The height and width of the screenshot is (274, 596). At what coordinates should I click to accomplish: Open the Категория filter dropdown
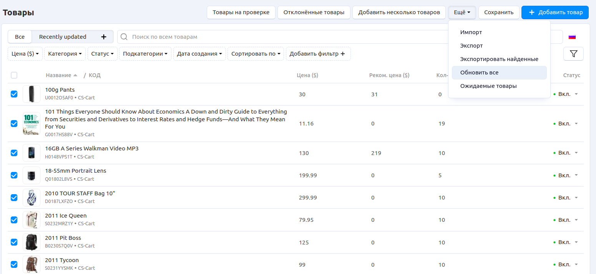pyautogui.click(x=65, y=54)
